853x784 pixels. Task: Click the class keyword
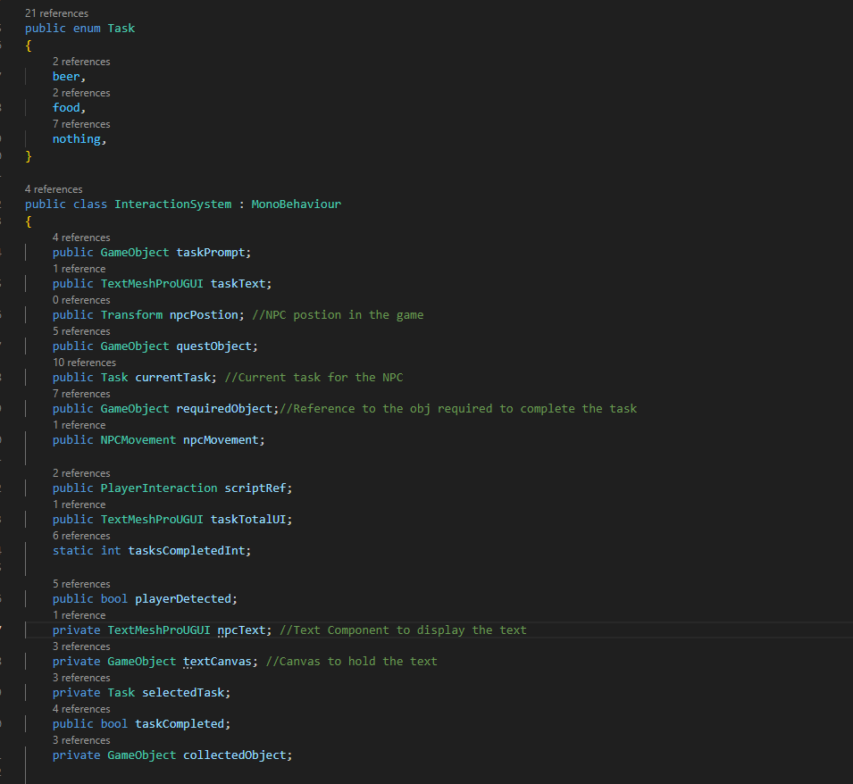pos(90,204)
